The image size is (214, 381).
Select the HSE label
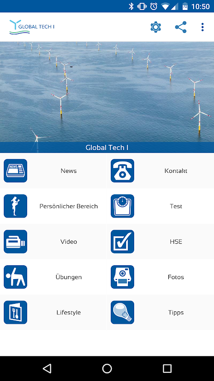click(176, 242)
